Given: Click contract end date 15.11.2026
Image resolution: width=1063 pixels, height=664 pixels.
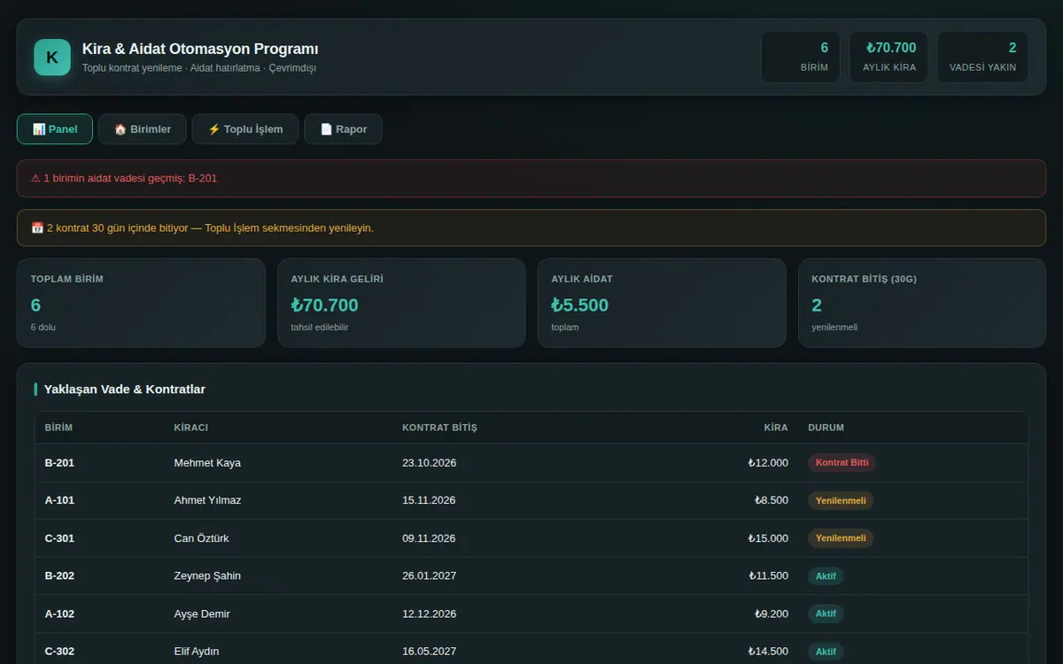Looking at the screenshot, I should (x=429, y=500).
